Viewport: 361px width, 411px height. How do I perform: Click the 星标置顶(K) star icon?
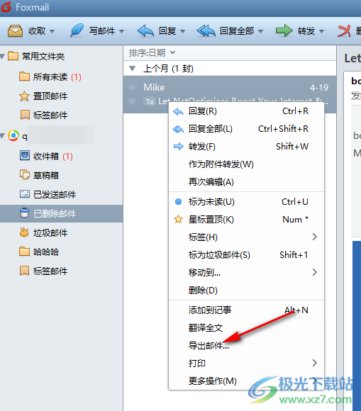[x=179, y=219]
